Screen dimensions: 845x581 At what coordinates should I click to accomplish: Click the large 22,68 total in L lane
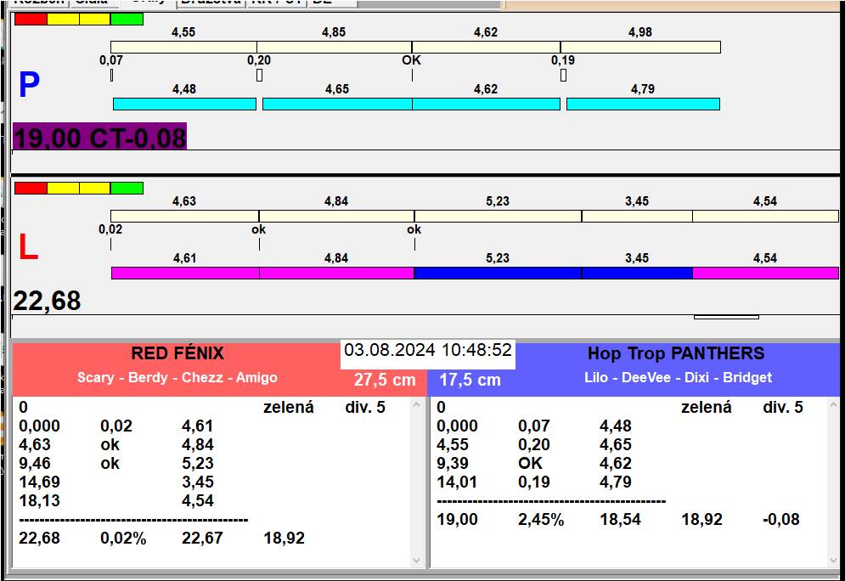[48, 301]
